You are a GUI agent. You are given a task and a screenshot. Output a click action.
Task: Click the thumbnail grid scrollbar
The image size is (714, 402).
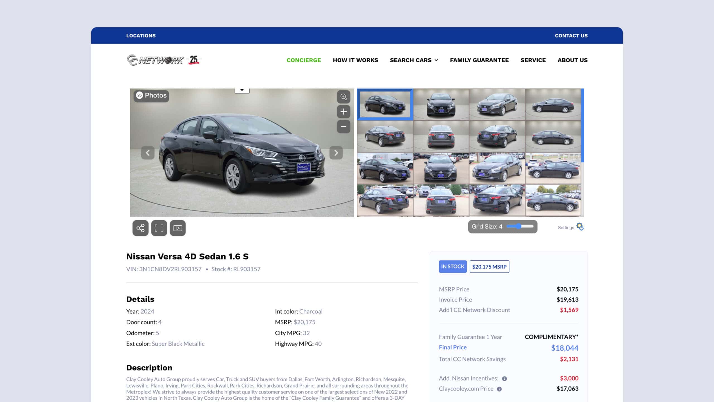pyautogui.click(x=582, y=125)
